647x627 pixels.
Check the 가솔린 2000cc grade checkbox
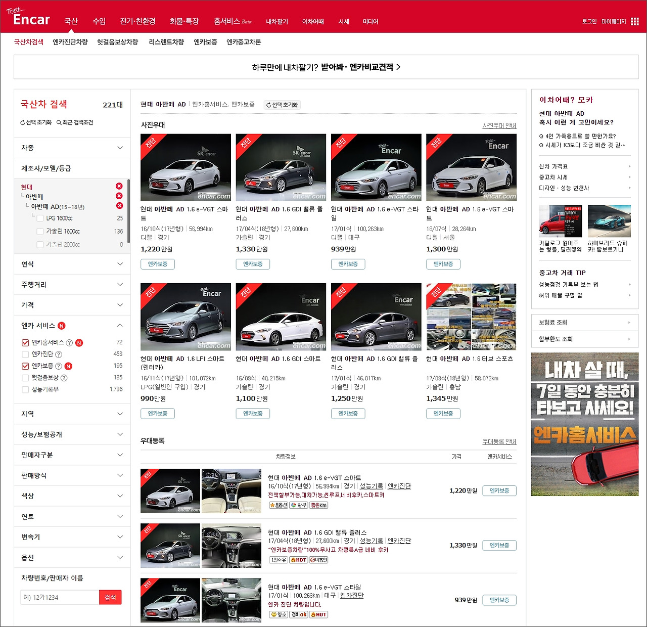(x=40, y=245)
